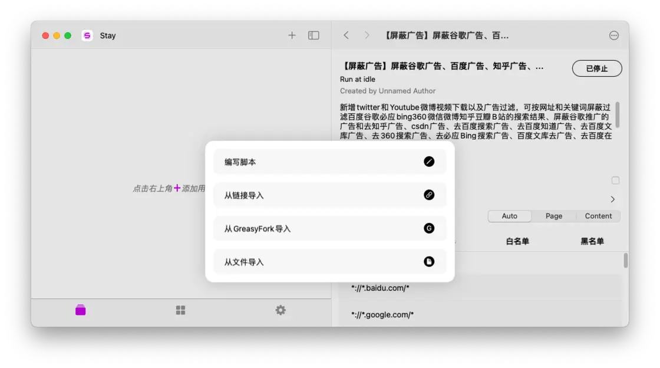Click the pencil icon for 编写脚本
This screenshot has width=660, height=368.
tap(429, 162)
